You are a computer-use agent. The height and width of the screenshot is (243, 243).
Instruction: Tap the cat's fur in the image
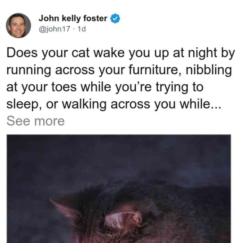click(170, 225)
